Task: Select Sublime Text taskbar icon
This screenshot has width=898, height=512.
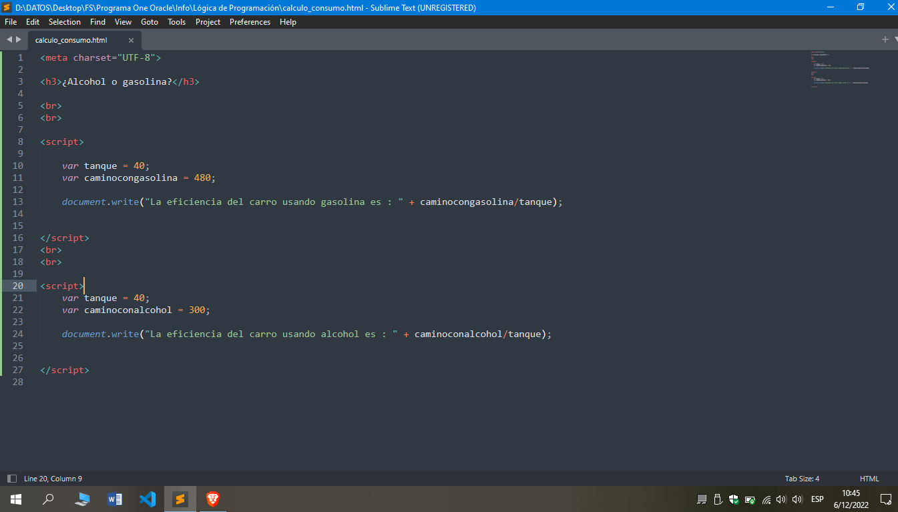Action: pyautogui.click(x=180, y=499)
